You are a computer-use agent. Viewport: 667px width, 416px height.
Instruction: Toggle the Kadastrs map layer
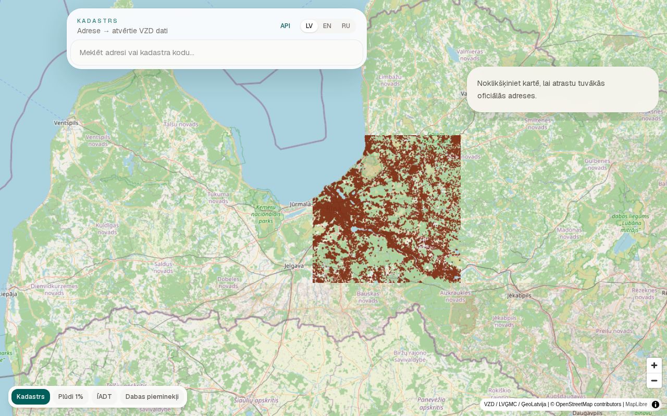click(x=31, y=397)
